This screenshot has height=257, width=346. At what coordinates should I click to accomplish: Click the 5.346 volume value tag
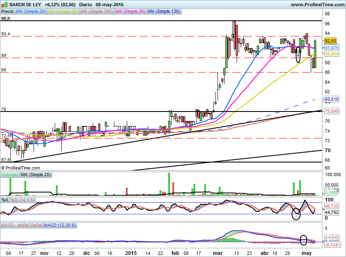click(331, 192)
